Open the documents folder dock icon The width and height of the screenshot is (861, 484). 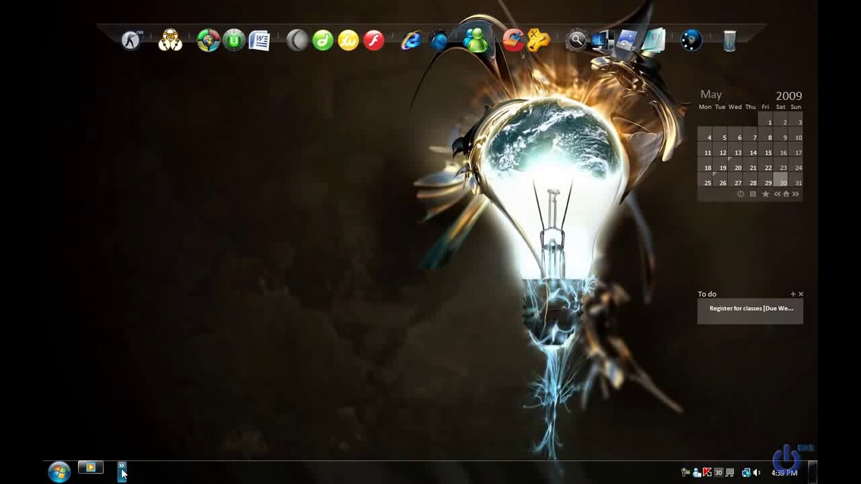653,40
